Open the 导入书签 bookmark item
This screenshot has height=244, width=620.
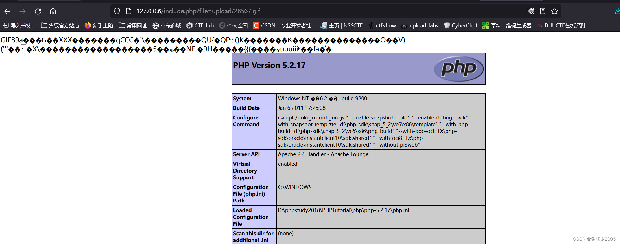[19, 26]
